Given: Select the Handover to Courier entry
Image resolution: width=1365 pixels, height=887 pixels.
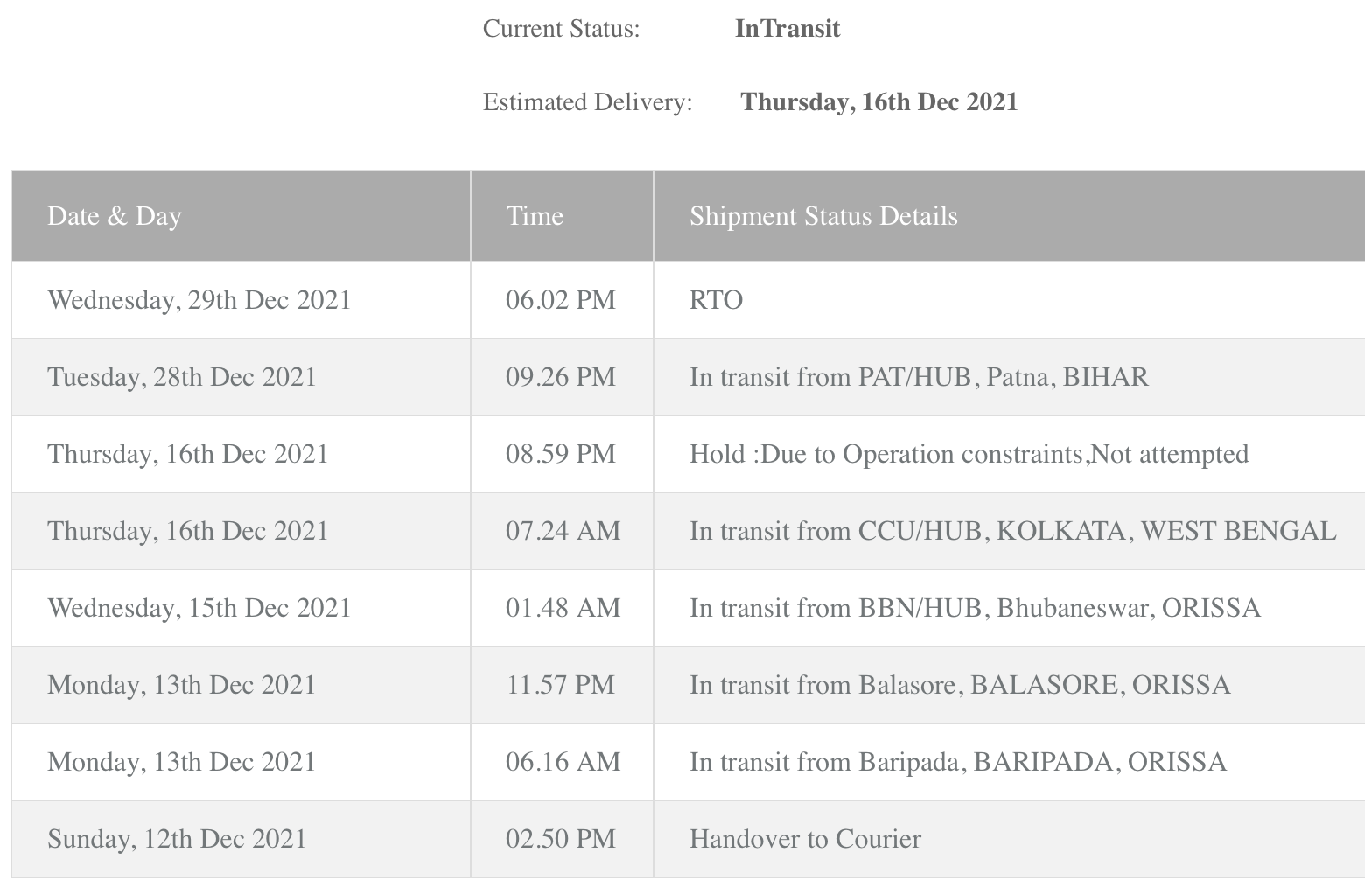Looking at the screenshot, I should coord(805,839).
